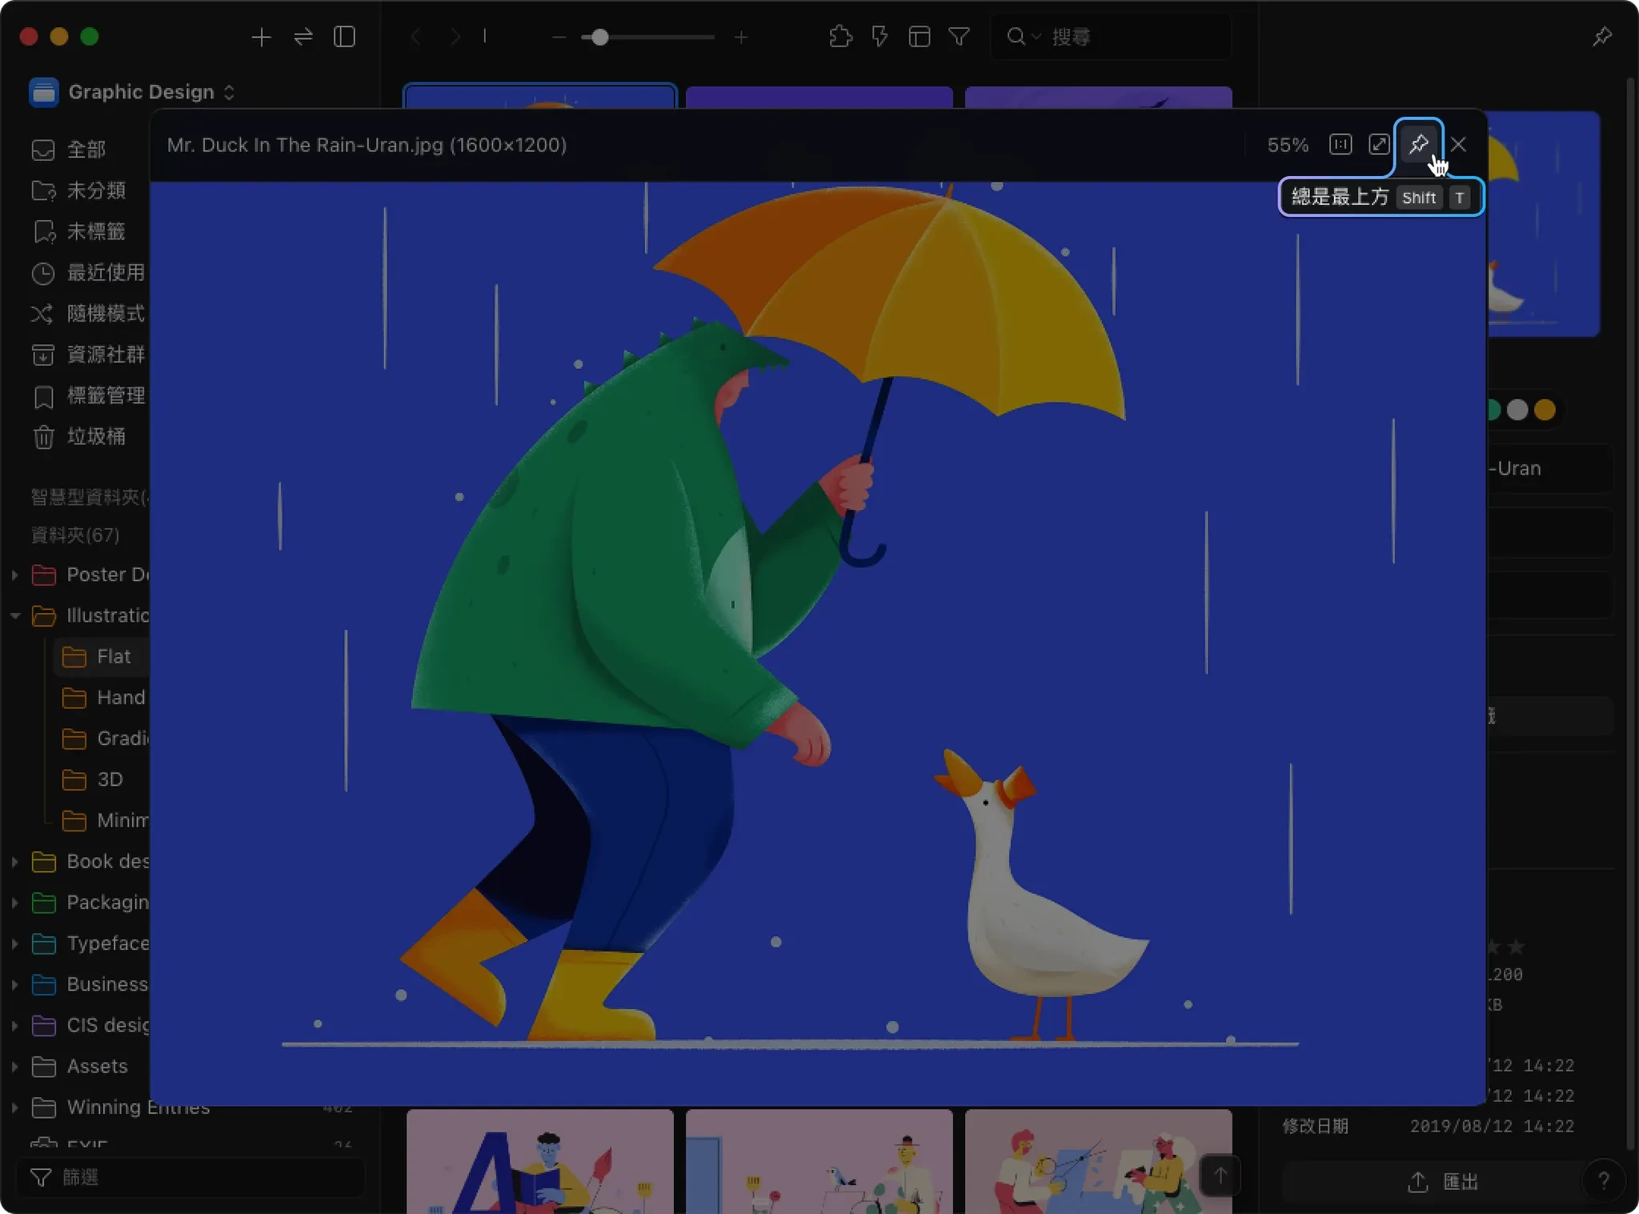Select 未分類 in the sidebar
1639x1214 pixels.
click(96, 190)
